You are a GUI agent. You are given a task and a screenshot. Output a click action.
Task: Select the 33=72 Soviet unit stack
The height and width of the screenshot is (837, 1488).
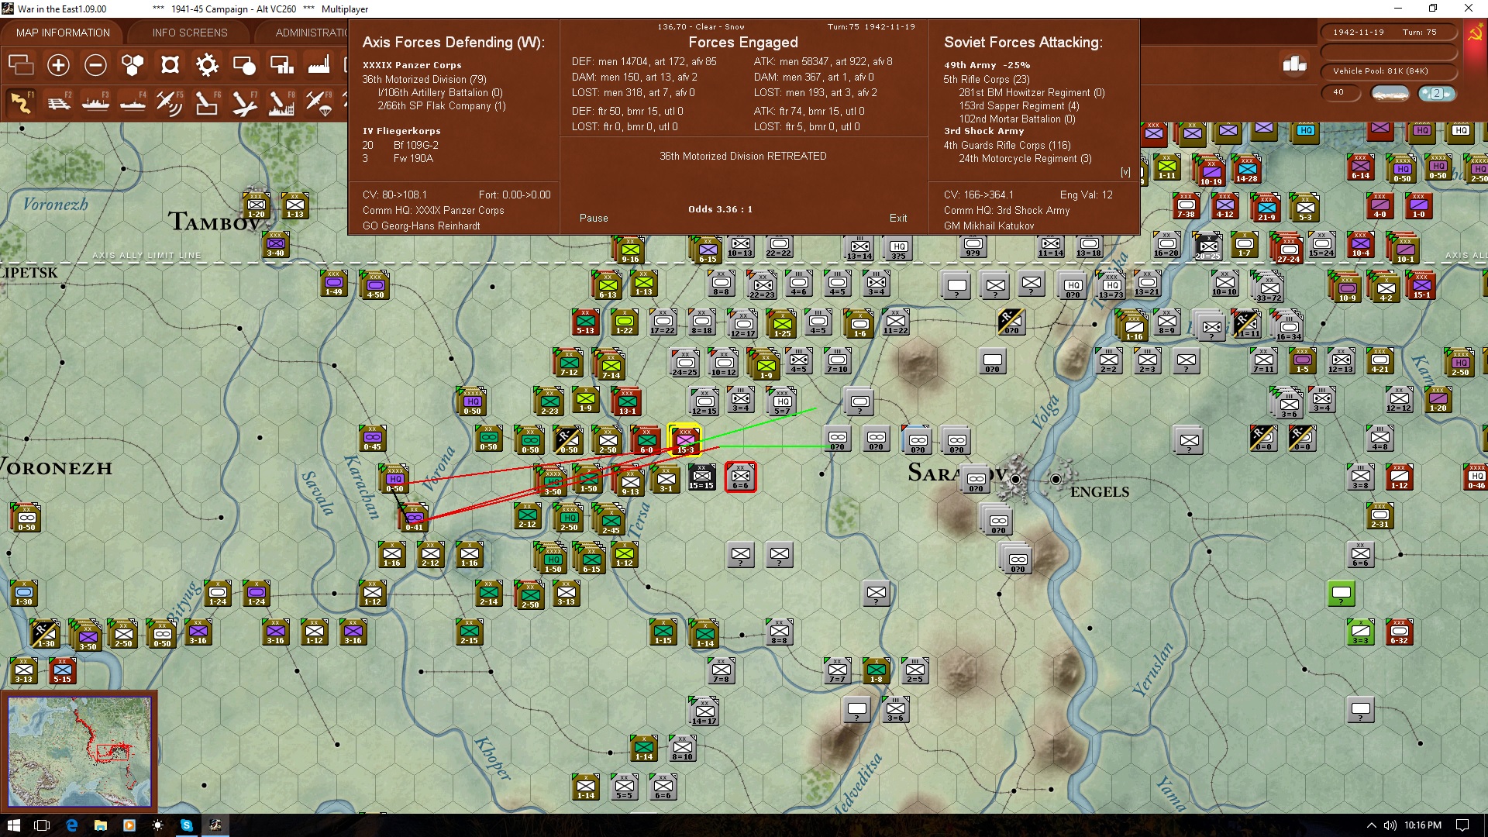[1269, 288]
